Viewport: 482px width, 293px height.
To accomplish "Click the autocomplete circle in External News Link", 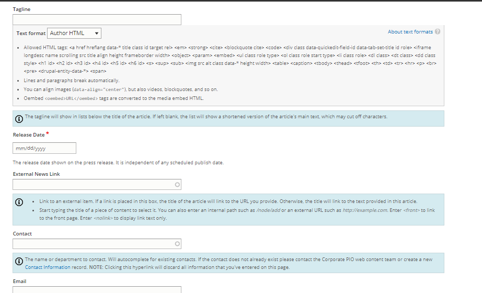I will pyautogui.click(x=177, y=185).
